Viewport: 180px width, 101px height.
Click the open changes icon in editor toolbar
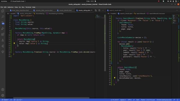coord(96,10)
